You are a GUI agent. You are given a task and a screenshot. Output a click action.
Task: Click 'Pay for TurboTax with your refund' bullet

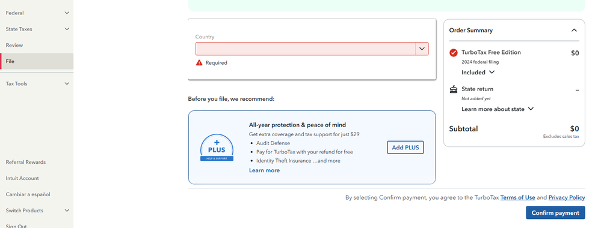(x=305, y=152)
